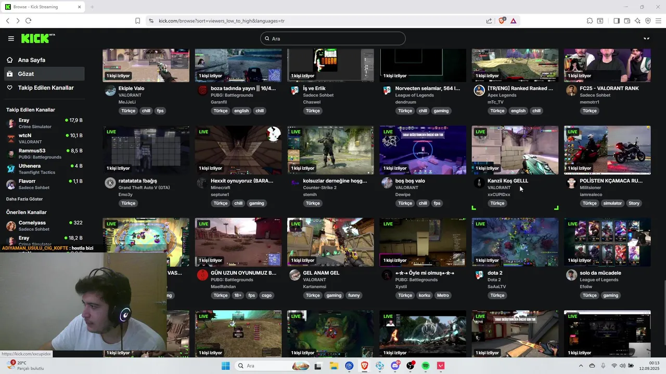This screenshot has height=374, width=666.
Task: Open kolsuzlar derneğine Counter-Strike 2 thumbnail
Action: coord(330,150)
